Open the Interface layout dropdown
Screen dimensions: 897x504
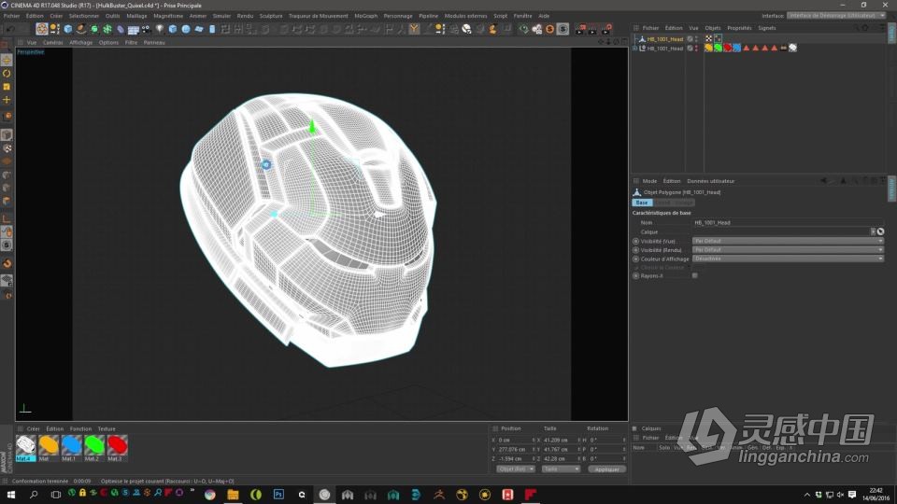pos(835,16)
